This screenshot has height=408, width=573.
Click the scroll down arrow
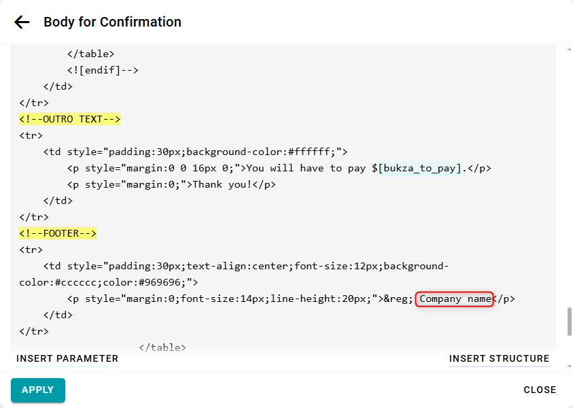[x=569, y=367]
